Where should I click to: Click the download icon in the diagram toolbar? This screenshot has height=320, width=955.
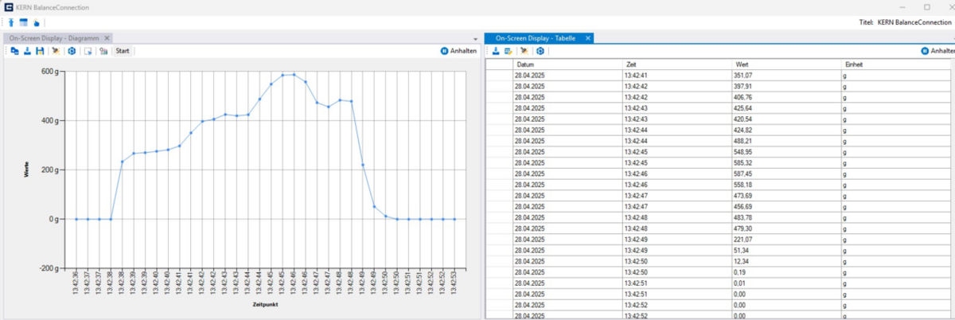(x=27, y=51)
